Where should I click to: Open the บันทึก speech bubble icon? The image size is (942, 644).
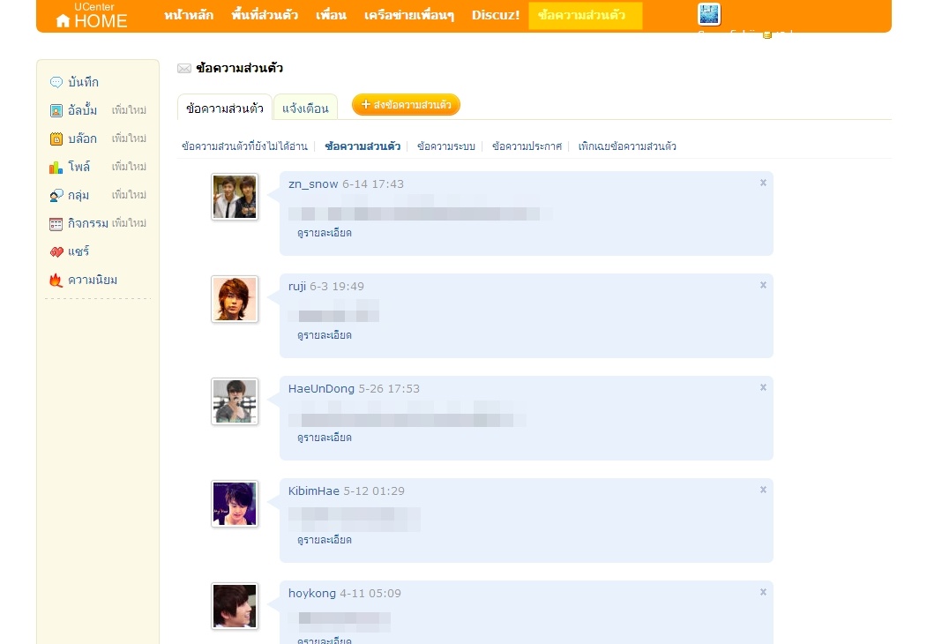(56, 82)
